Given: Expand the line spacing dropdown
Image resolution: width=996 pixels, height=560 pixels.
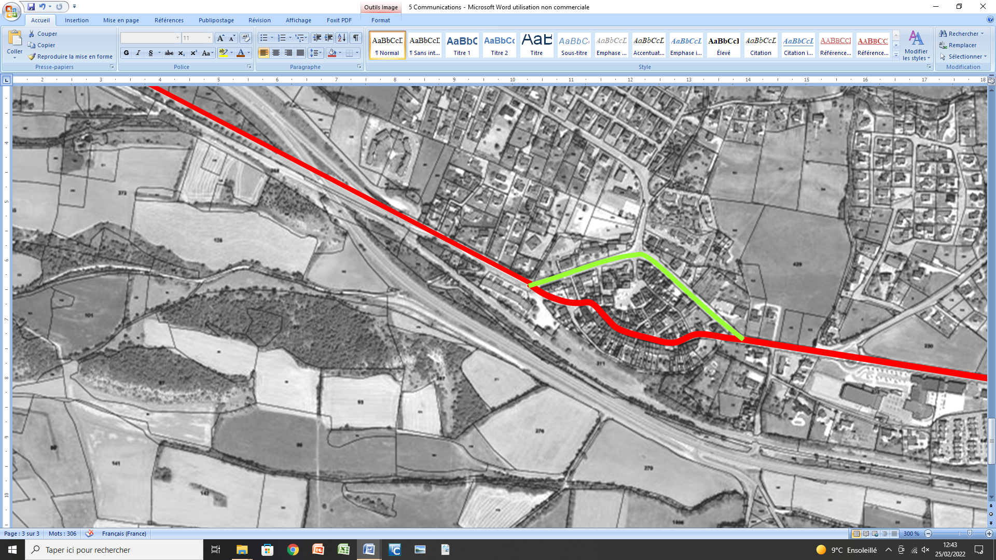Looking at the screenshot, I should pyautogui.click(x=316, y=53).
